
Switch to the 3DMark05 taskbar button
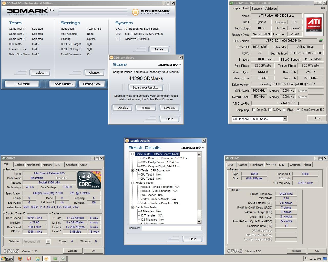click(x=46, y=258)
